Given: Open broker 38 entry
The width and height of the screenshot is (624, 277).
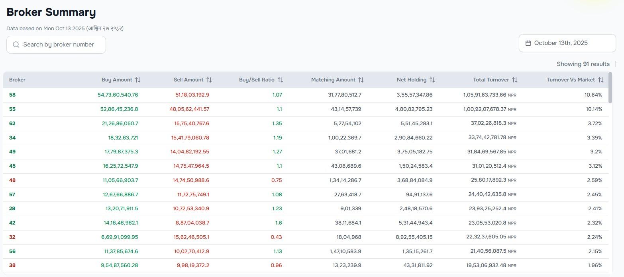Looking at the screenshot, I should tap(12, 265).
